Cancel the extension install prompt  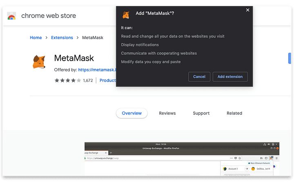pos(199,77)
